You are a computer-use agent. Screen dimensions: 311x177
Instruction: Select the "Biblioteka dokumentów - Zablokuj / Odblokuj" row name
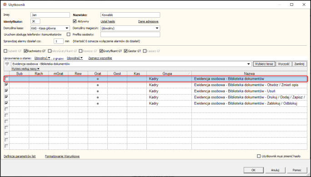246,103
